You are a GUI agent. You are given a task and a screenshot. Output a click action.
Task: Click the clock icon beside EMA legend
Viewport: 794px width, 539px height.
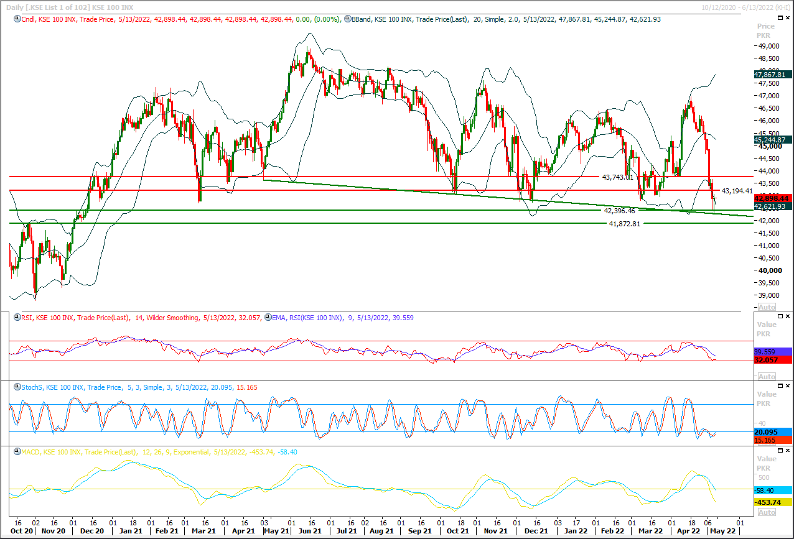268,318
